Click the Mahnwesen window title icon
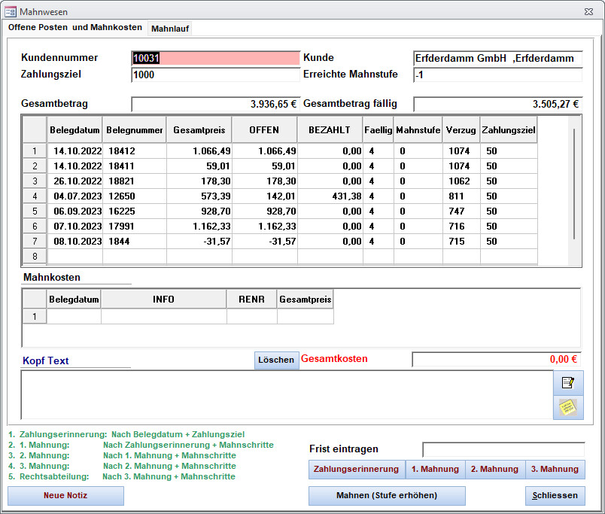The image size is (605, 514). pos(11,11)
